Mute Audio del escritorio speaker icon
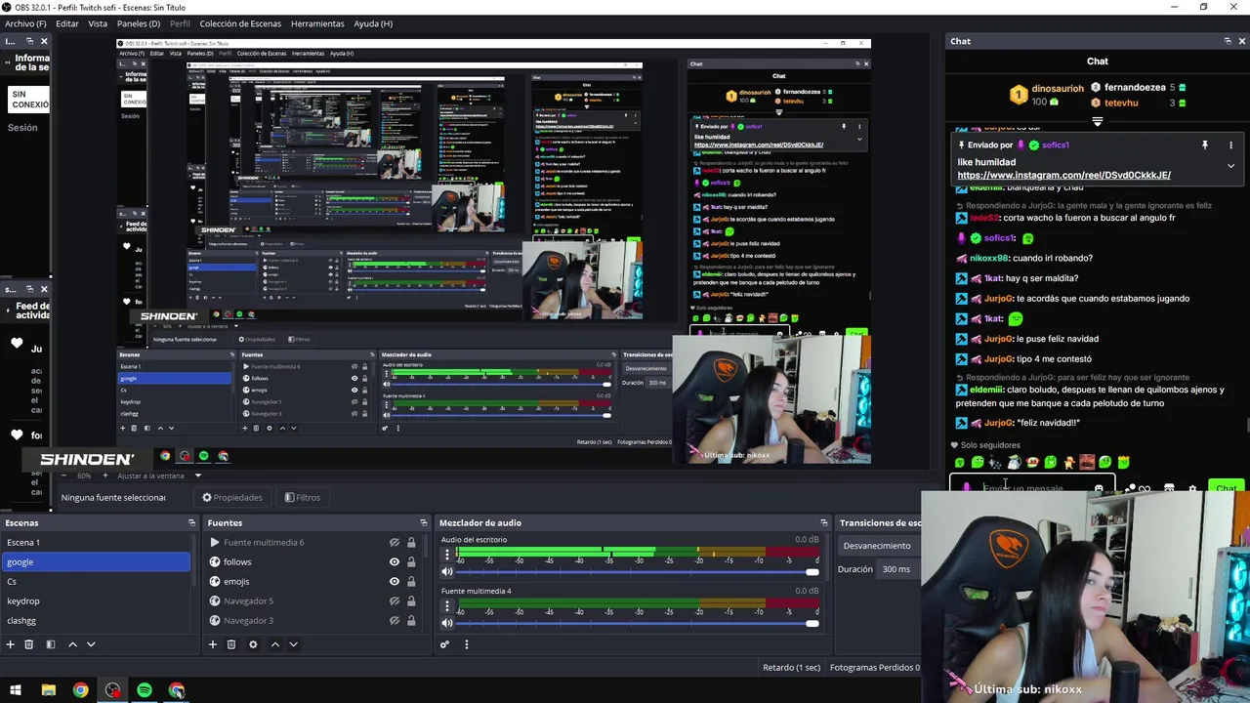The width and height of the screenshot is (1250, 703). [447, 572]
